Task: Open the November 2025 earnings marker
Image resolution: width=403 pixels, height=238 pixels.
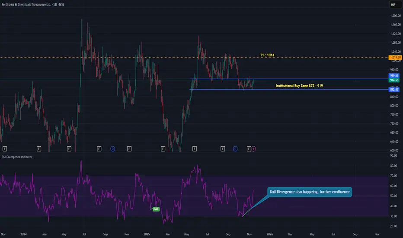Action: (x=249, y=149)
